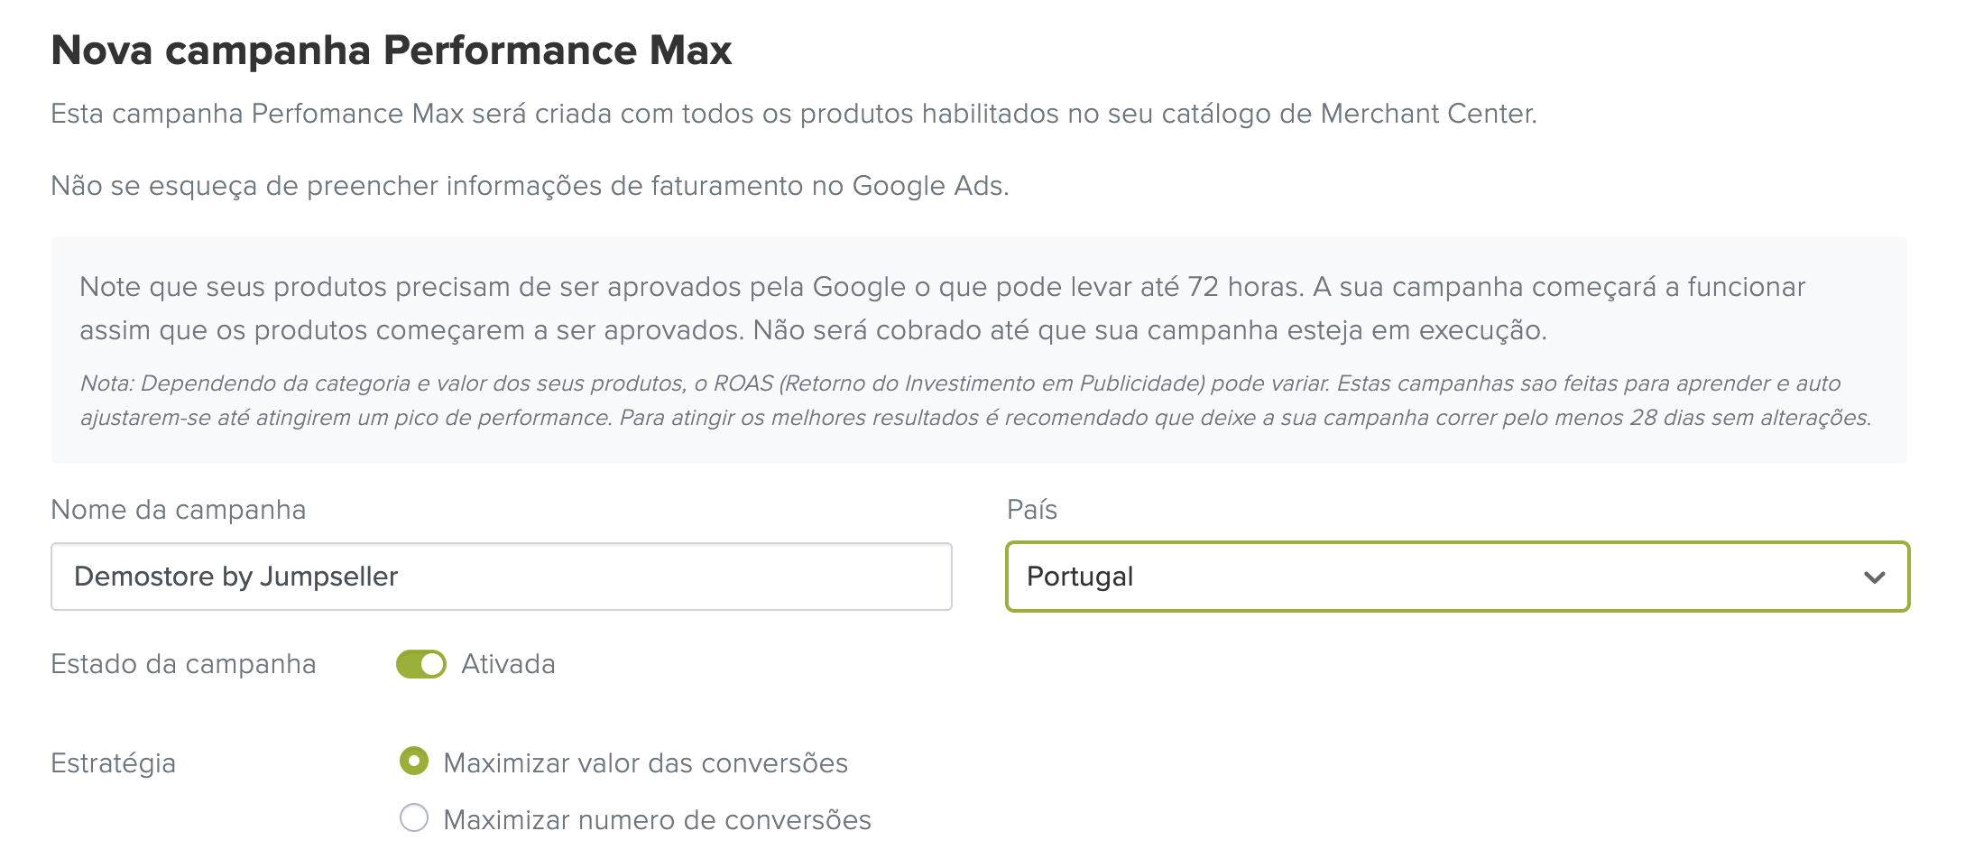
Task: Select Maximizar valor das conversões radio button
Action: point(414,762)
